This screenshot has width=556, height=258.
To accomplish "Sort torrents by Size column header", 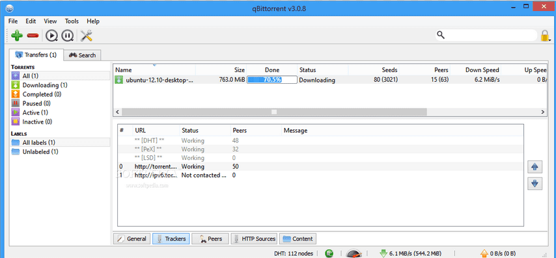I will [x=221, y=70].
